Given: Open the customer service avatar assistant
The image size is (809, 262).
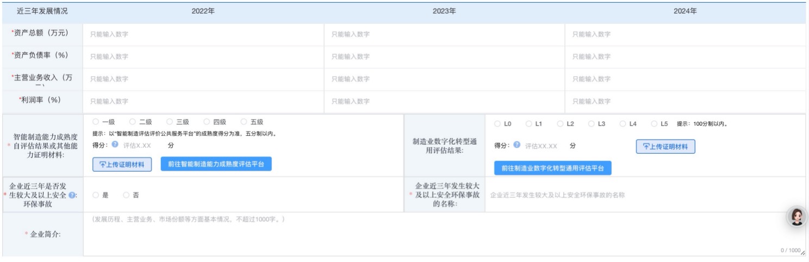Looking at the screenshot, I should click(796, 217).
